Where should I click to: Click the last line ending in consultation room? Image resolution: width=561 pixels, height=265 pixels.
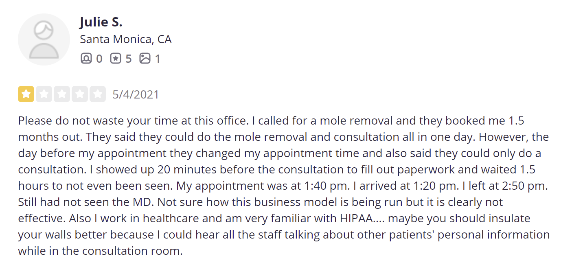point(100,251)
